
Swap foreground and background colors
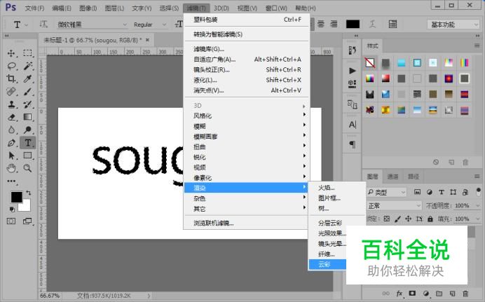[29, 193]
